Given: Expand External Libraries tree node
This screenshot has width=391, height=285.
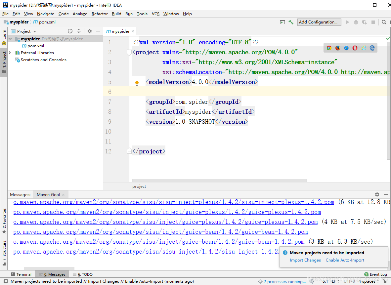Looking at the screenshot, I should [10, 53].
